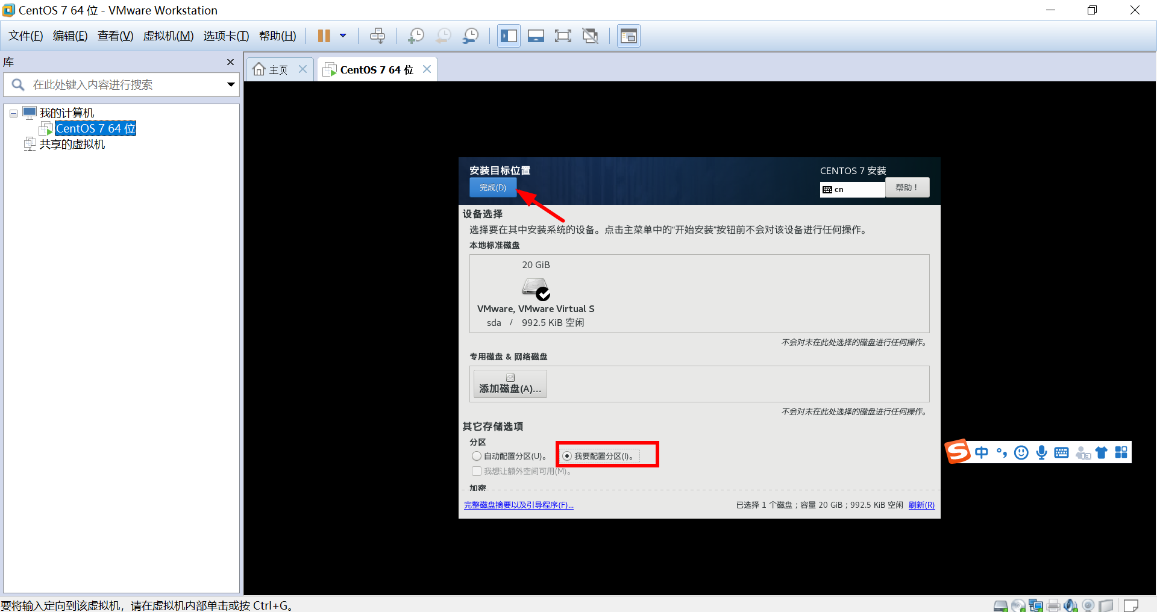
Task: Open the 虚拟机(M) menu
Action: (x=168, y=36)
